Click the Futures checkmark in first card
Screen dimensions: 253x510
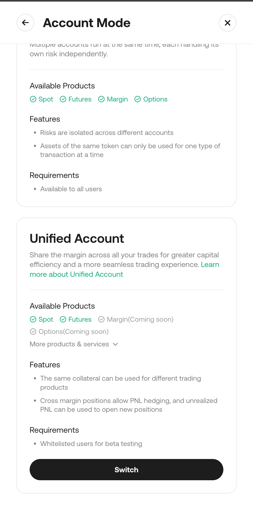(x=63, y=99)
